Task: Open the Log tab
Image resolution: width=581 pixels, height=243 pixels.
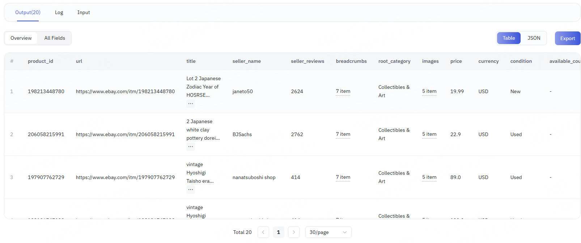Action: (x=59, y=12)
